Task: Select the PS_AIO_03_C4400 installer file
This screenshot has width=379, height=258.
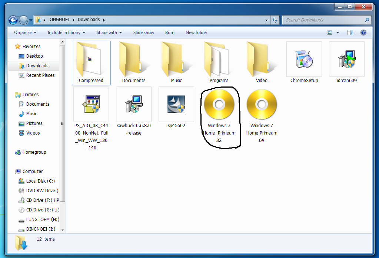Action: [91, 119]
